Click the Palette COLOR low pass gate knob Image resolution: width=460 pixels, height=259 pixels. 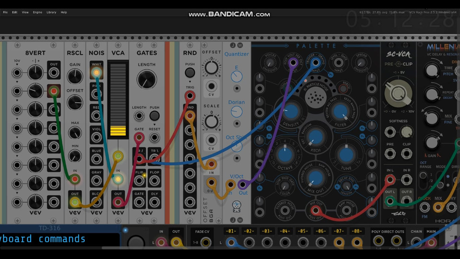click(x=284, y=186)
